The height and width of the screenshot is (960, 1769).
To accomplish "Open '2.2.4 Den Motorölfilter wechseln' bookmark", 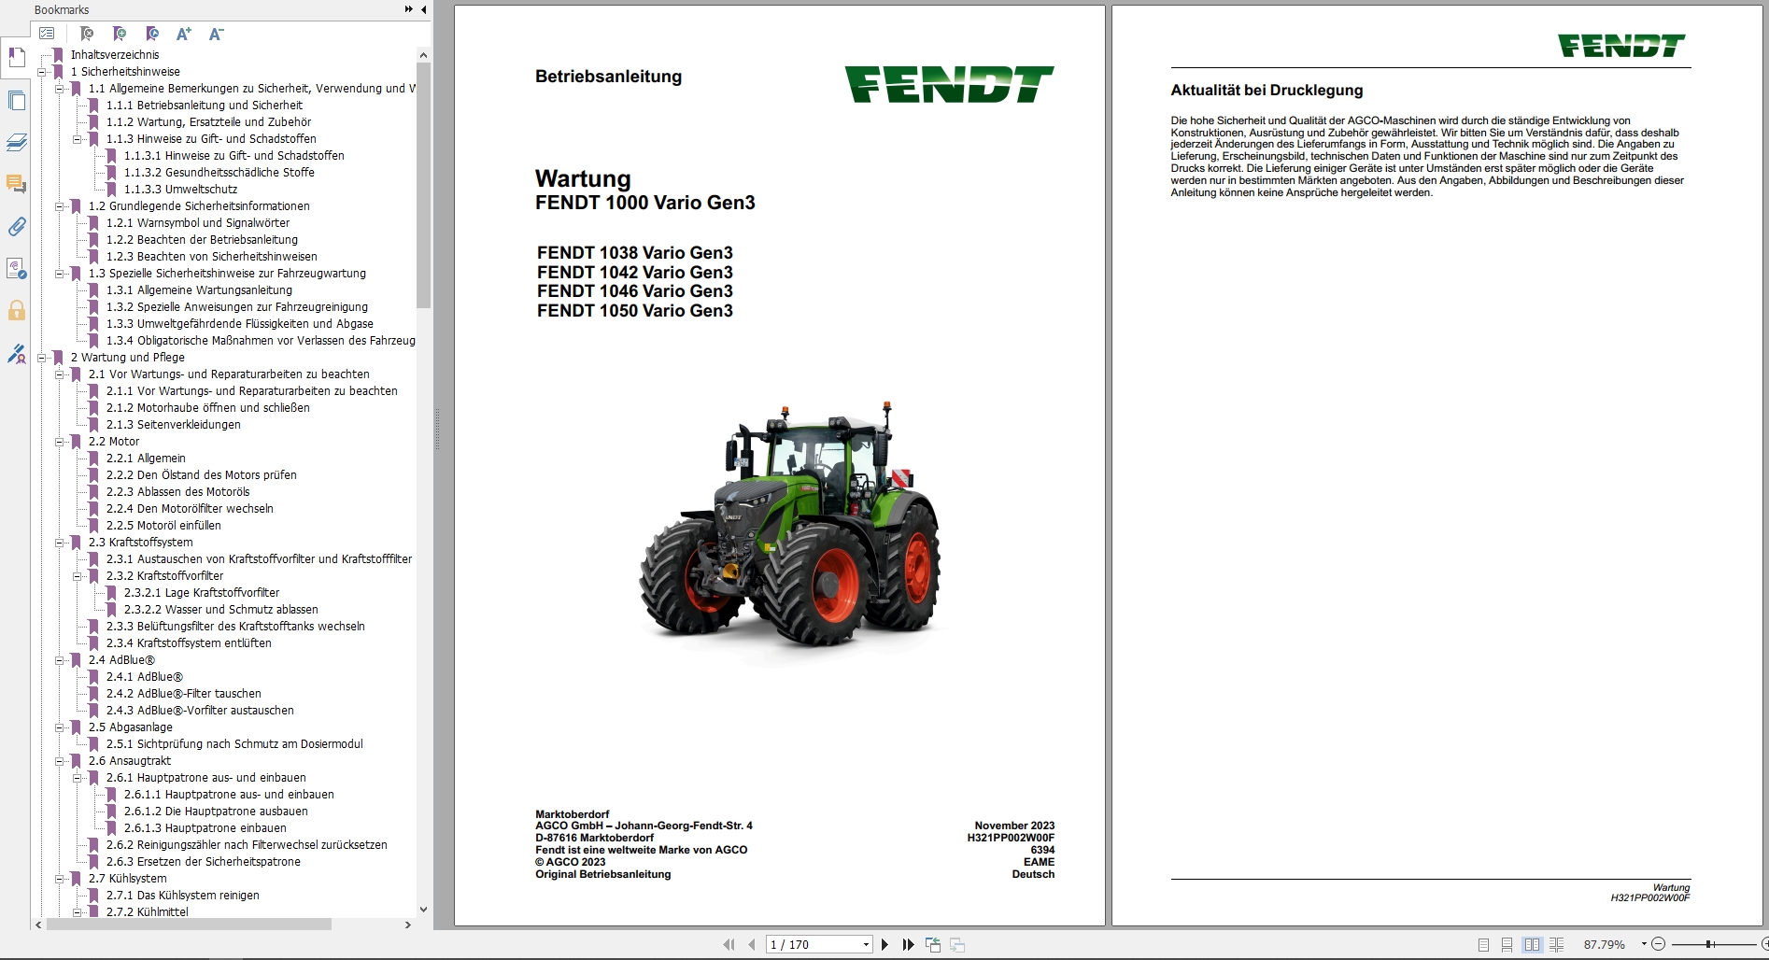I will point(190,509).
